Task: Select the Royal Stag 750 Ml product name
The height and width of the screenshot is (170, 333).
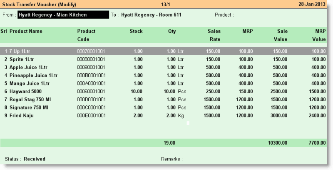Action: point(30,100)
